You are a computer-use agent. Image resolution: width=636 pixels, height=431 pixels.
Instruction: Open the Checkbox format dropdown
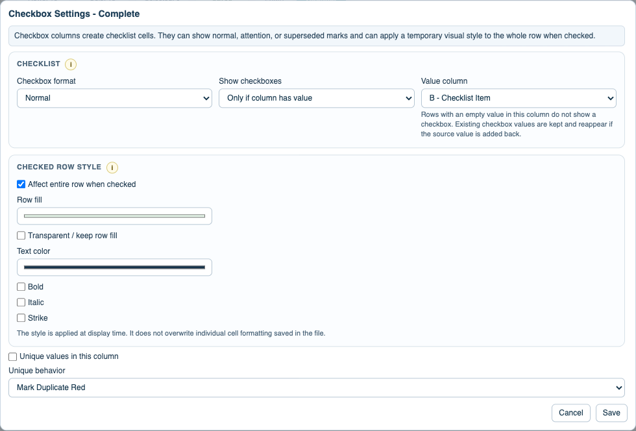[x=114, y=98]
